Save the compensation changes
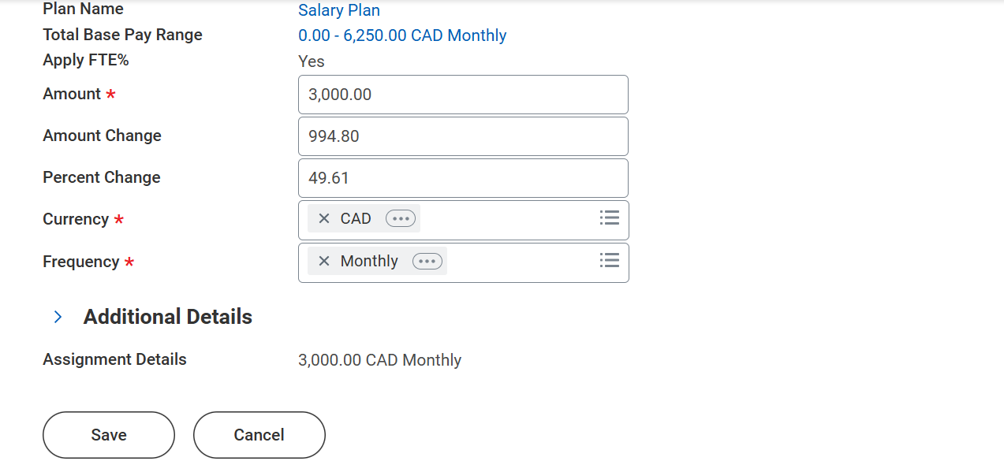1004x461 pixels. tap(108, 434)
